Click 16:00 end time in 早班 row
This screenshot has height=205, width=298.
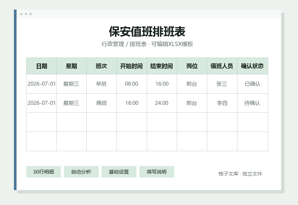tap(162, 84)
